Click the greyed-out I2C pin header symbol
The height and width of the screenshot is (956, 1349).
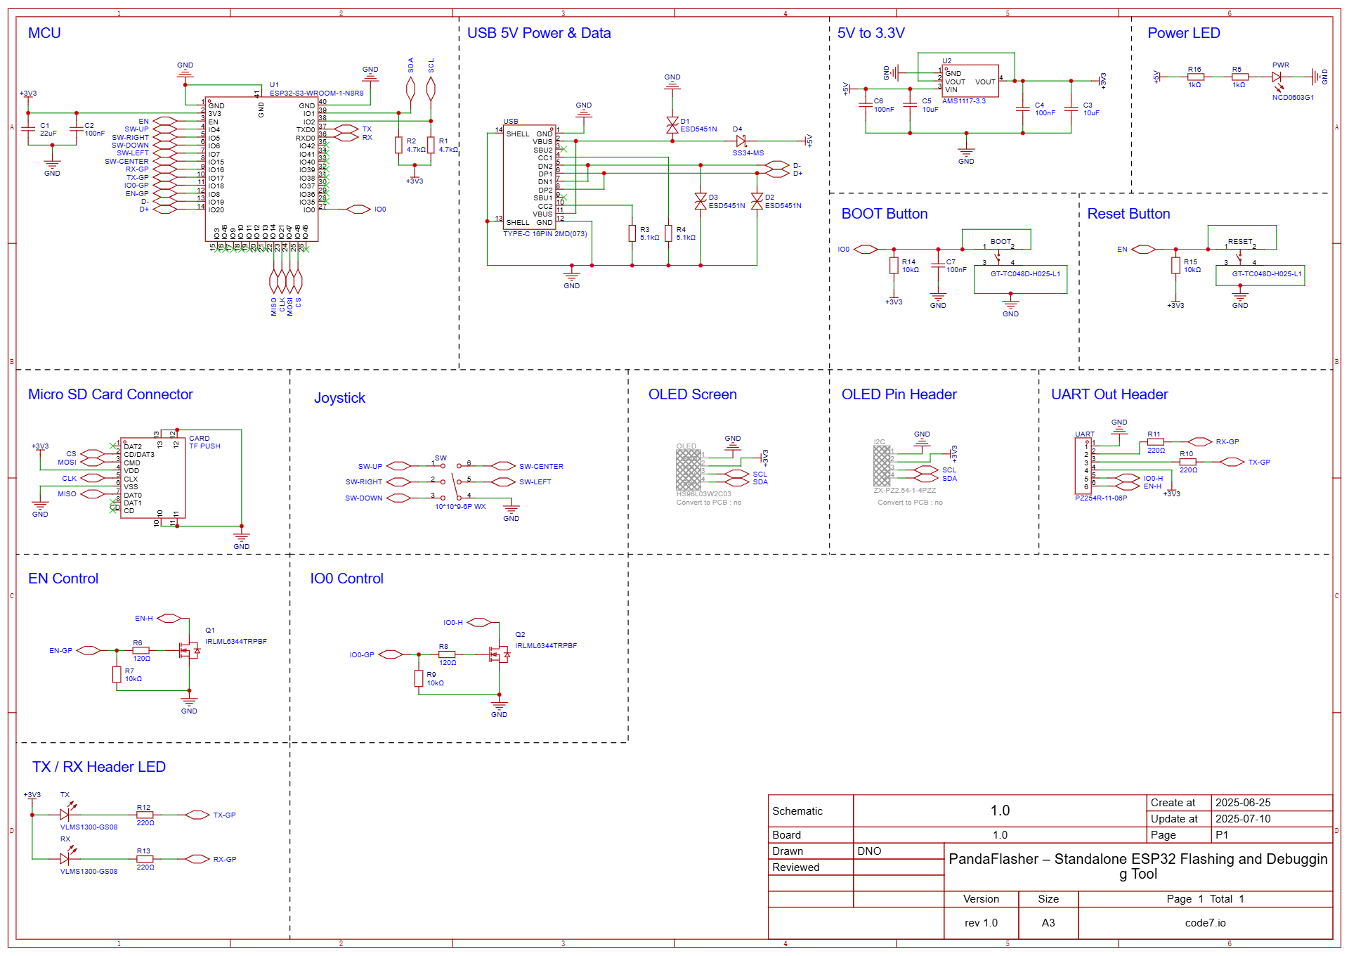[x=882, y=466]
